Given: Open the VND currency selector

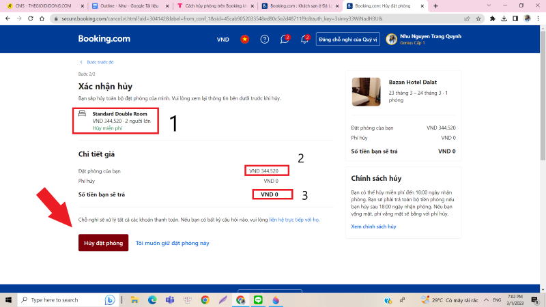Looking at the screenshot, I should click(222, 40).
